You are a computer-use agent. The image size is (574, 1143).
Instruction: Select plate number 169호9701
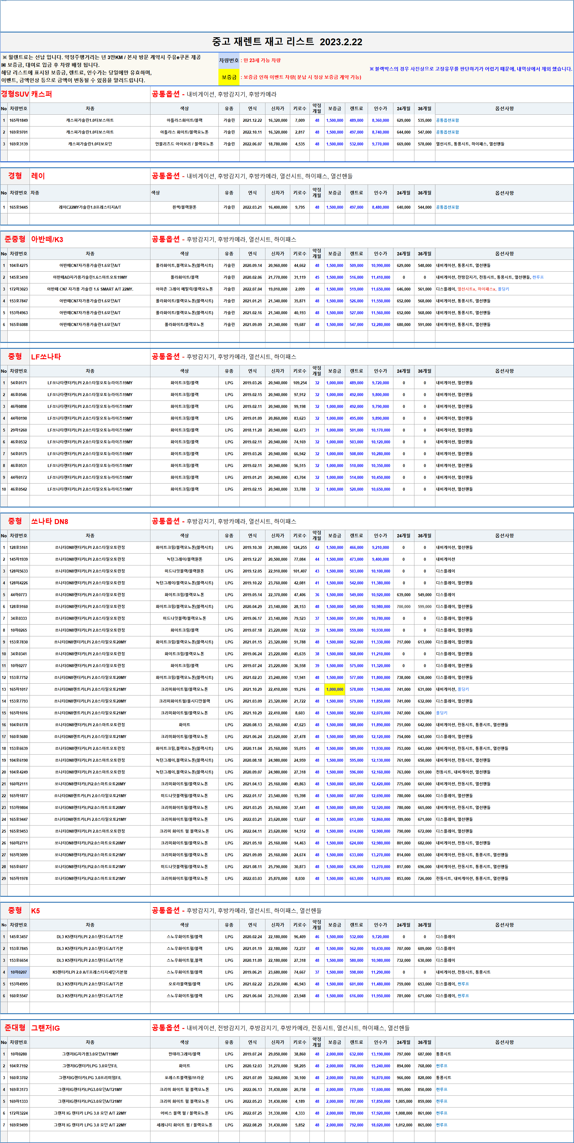pos(19,132)
